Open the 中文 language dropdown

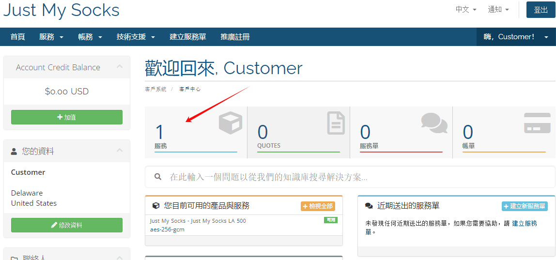coord(466,10)
